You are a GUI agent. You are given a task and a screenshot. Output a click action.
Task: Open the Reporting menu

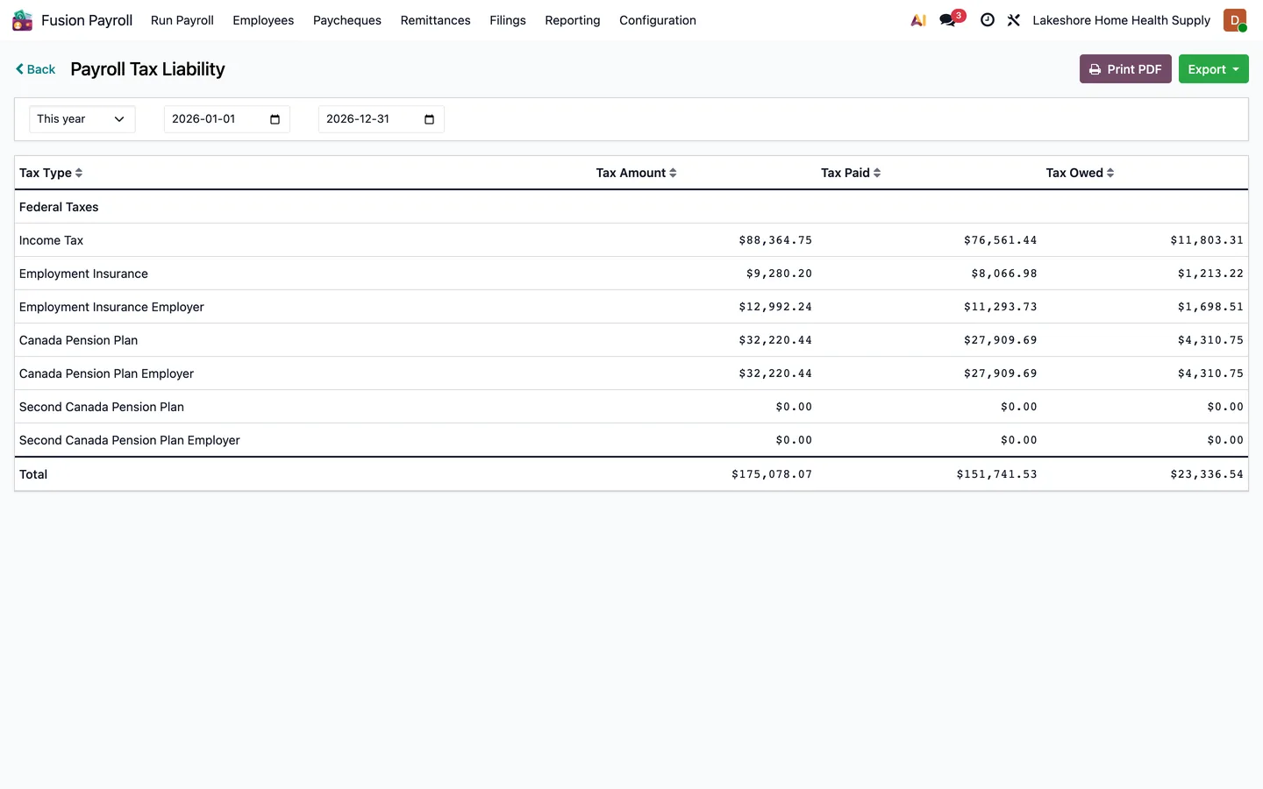pos(573,20)
